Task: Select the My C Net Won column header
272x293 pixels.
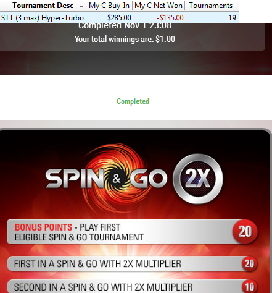Action: click(159, 6)
